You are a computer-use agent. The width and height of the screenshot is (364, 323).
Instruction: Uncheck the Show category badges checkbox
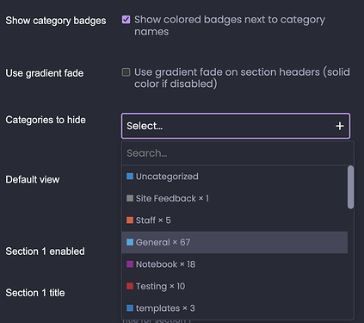(x=126, y=20)
